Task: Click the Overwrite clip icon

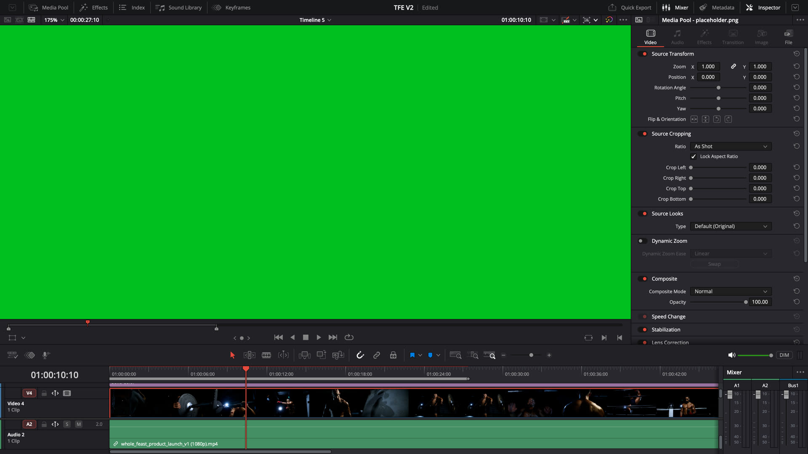Action: (322, 355)
